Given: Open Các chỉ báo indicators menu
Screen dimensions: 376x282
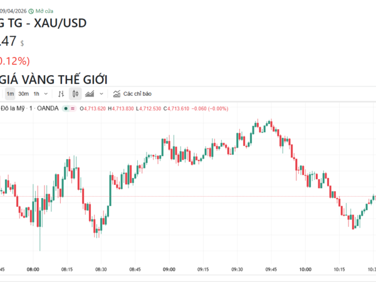Looking at the screenshot, I should coord(137,94).
